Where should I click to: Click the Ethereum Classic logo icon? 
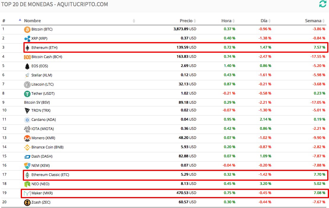[x=27, y=175]
